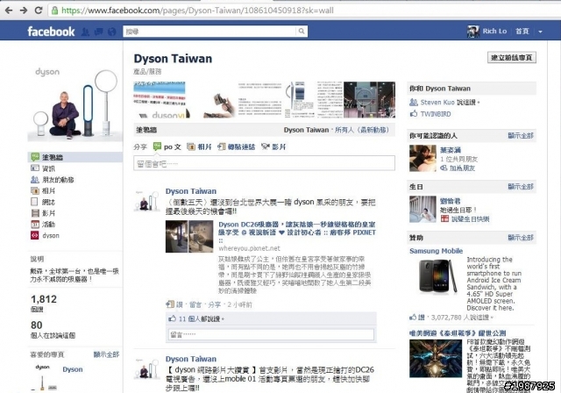Screen dimensions: 561x393
Task: Click the whereyou.pixnet.net link text
Action: pyautogui.click(x=249, y=248)
